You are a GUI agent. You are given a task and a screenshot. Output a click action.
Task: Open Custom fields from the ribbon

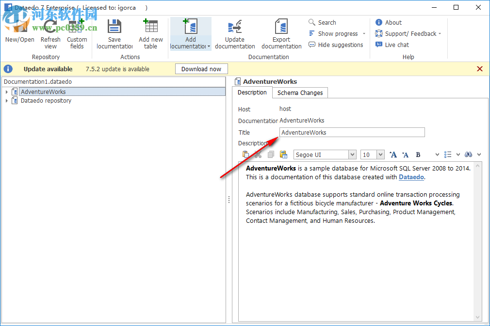click(x=77, y=27)
